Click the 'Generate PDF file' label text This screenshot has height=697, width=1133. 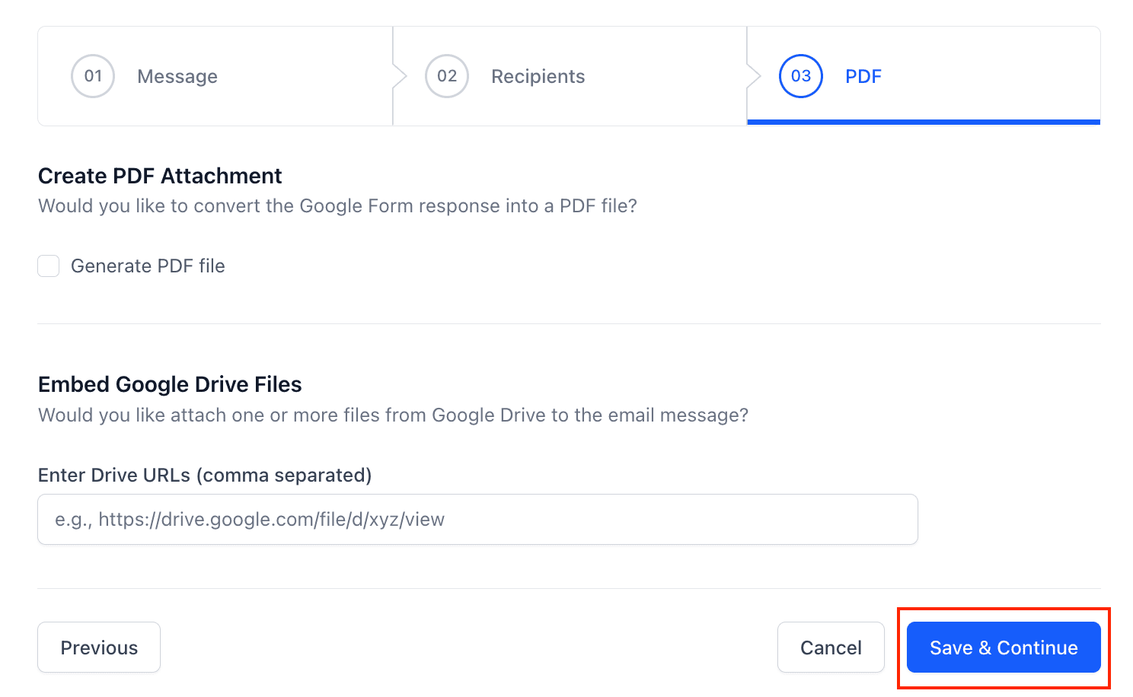click(x=148, y=266)
